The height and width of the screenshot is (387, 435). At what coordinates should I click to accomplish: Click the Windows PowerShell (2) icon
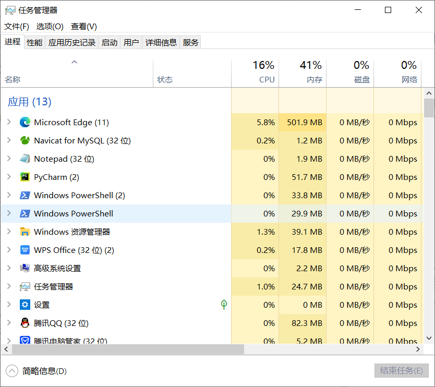point(25,195)
